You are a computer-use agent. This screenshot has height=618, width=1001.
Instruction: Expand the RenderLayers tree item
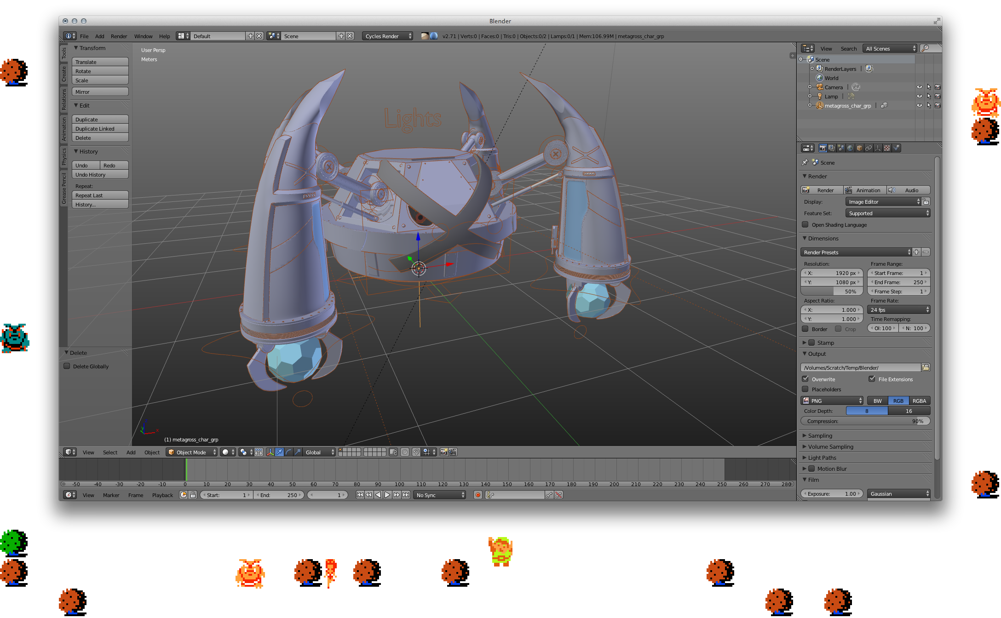pyautogui.click(x=812, y=69)
